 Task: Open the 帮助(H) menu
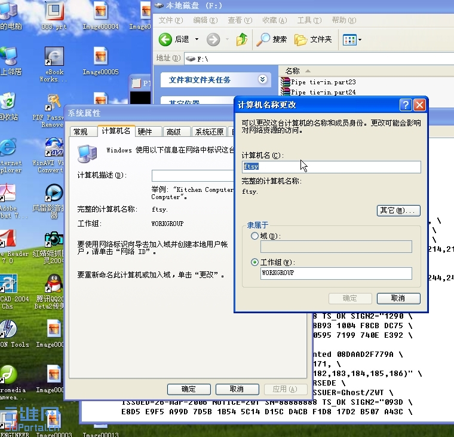343,20
